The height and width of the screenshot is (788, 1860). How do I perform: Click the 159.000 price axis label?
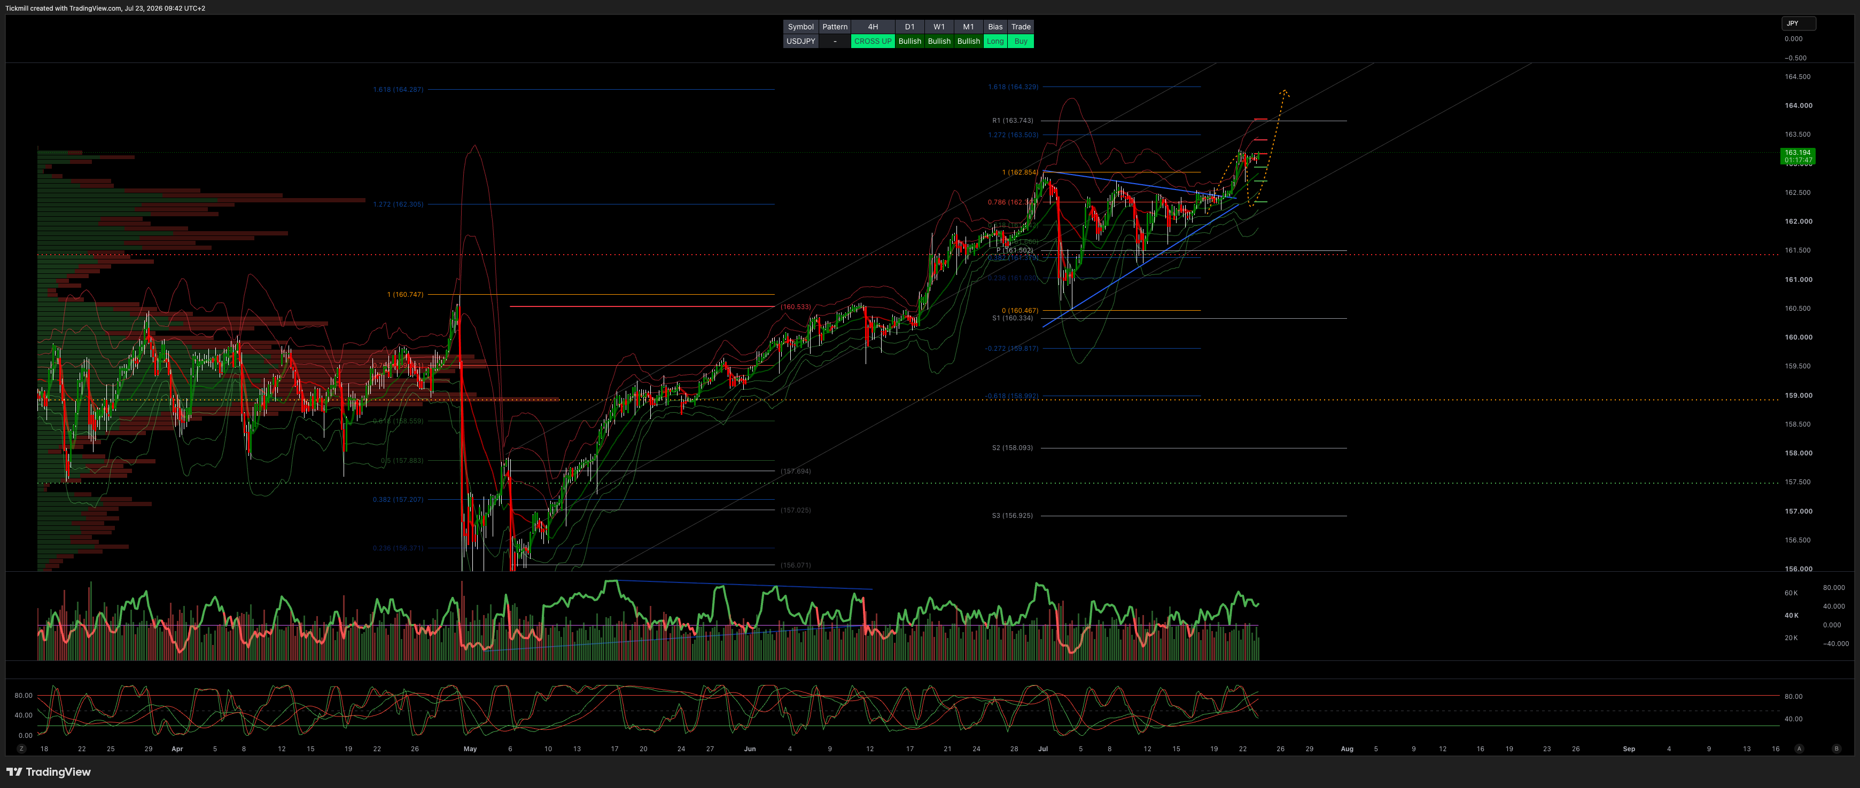click(1798, 396)
